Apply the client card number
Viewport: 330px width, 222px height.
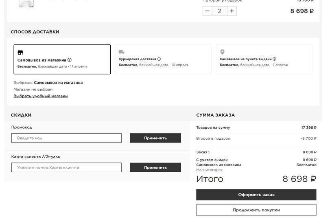155,167
